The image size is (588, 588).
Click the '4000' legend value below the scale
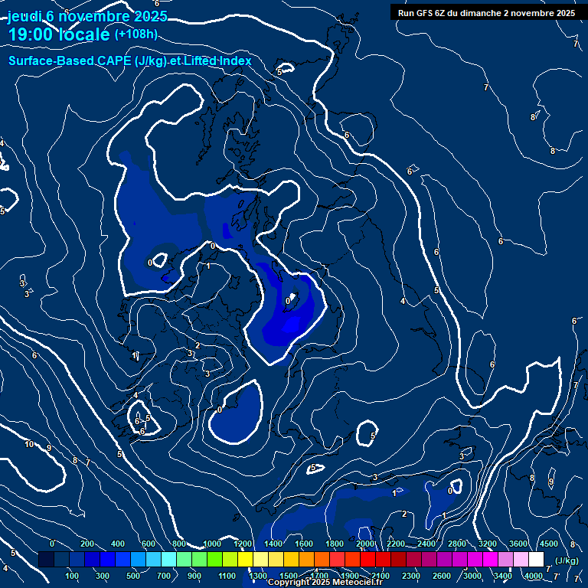(534, 576)
